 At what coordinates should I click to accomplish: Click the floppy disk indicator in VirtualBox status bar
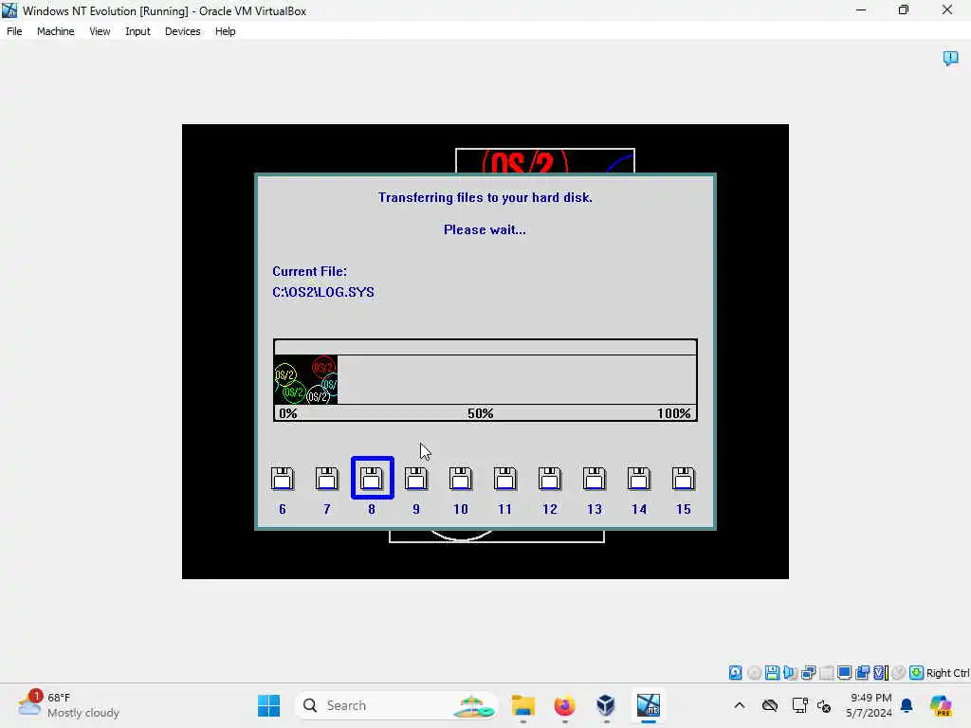772,672
